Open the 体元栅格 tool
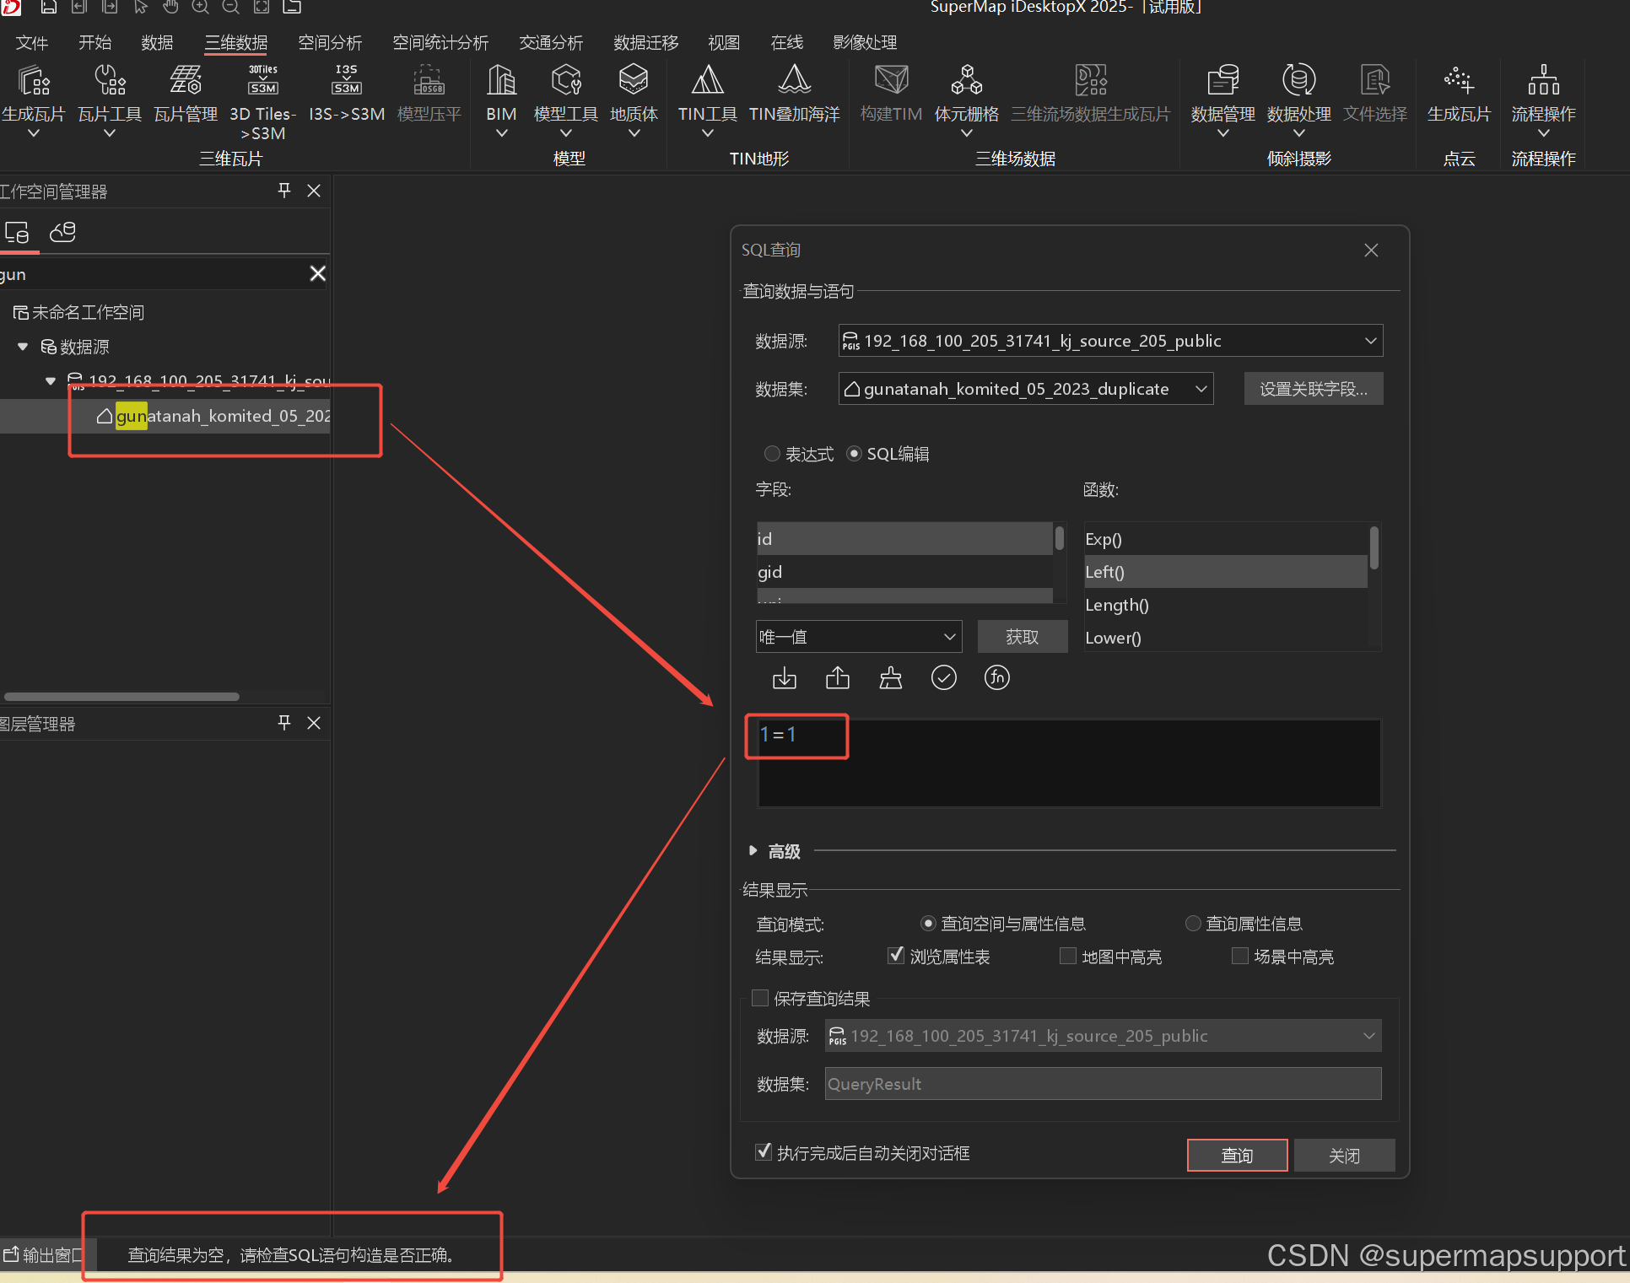Image resolution: width=1630 pixels, height=1283 pixels. pos(967,81)
